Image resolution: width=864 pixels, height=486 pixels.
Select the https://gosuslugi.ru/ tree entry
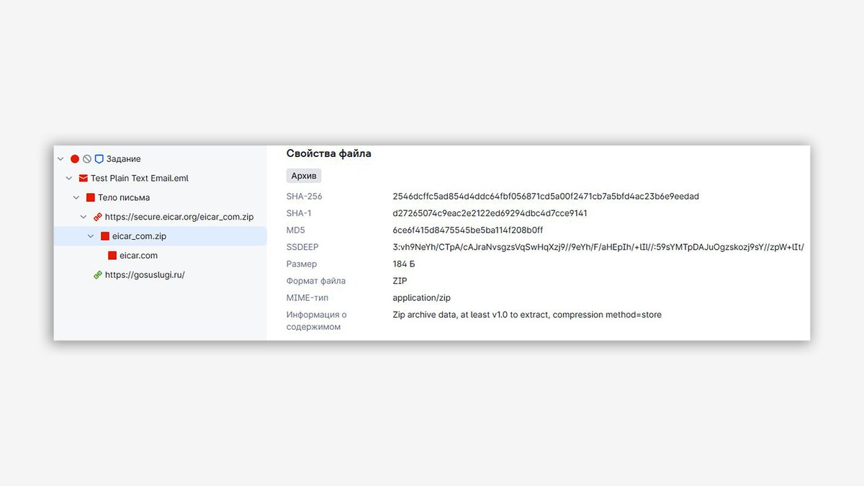tap(160, 275)
